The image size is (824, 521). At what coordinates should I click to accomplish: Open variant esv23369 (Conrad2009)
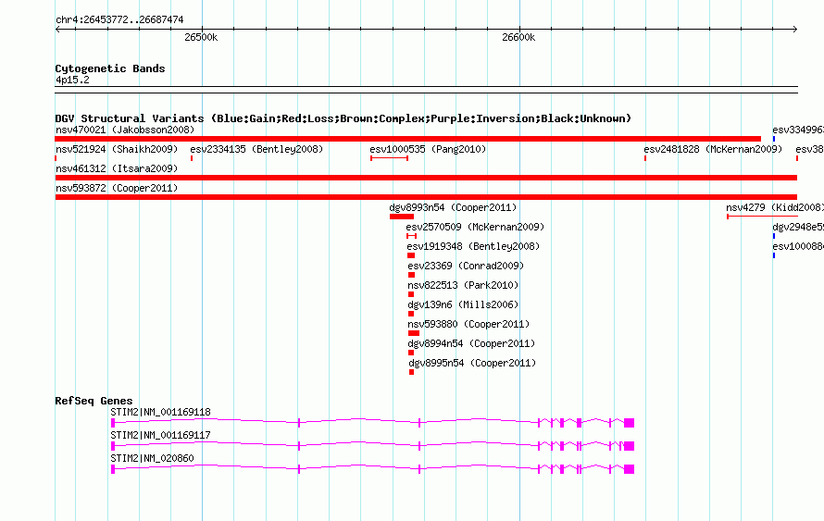click(466, 266)
